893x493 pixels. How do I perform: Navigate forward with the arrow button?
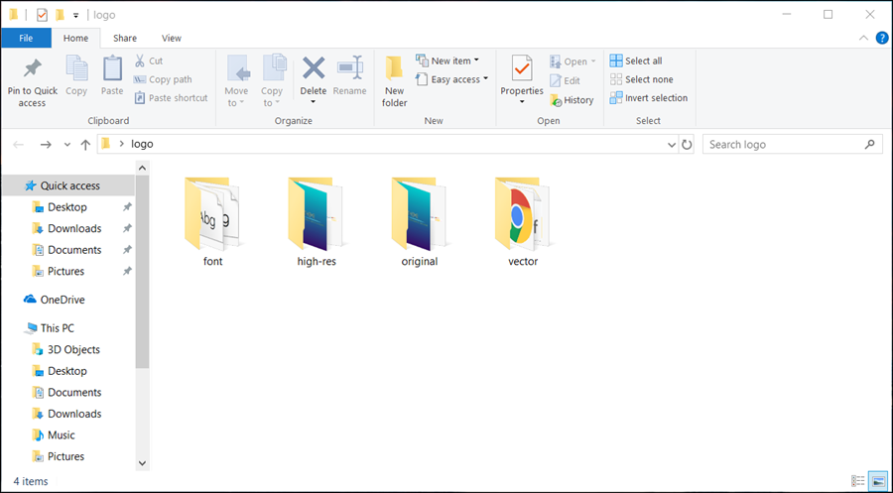[46, 145]
